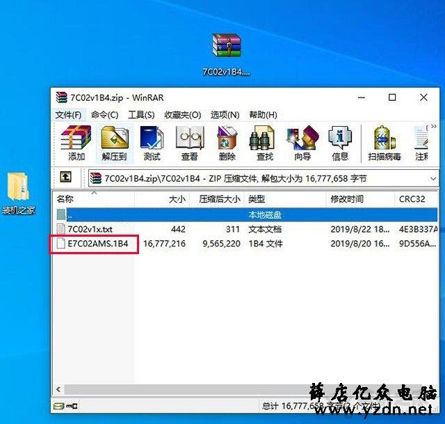
Task: Click the 信息 (Info) toolbar icon
Action: coord(340,143)
